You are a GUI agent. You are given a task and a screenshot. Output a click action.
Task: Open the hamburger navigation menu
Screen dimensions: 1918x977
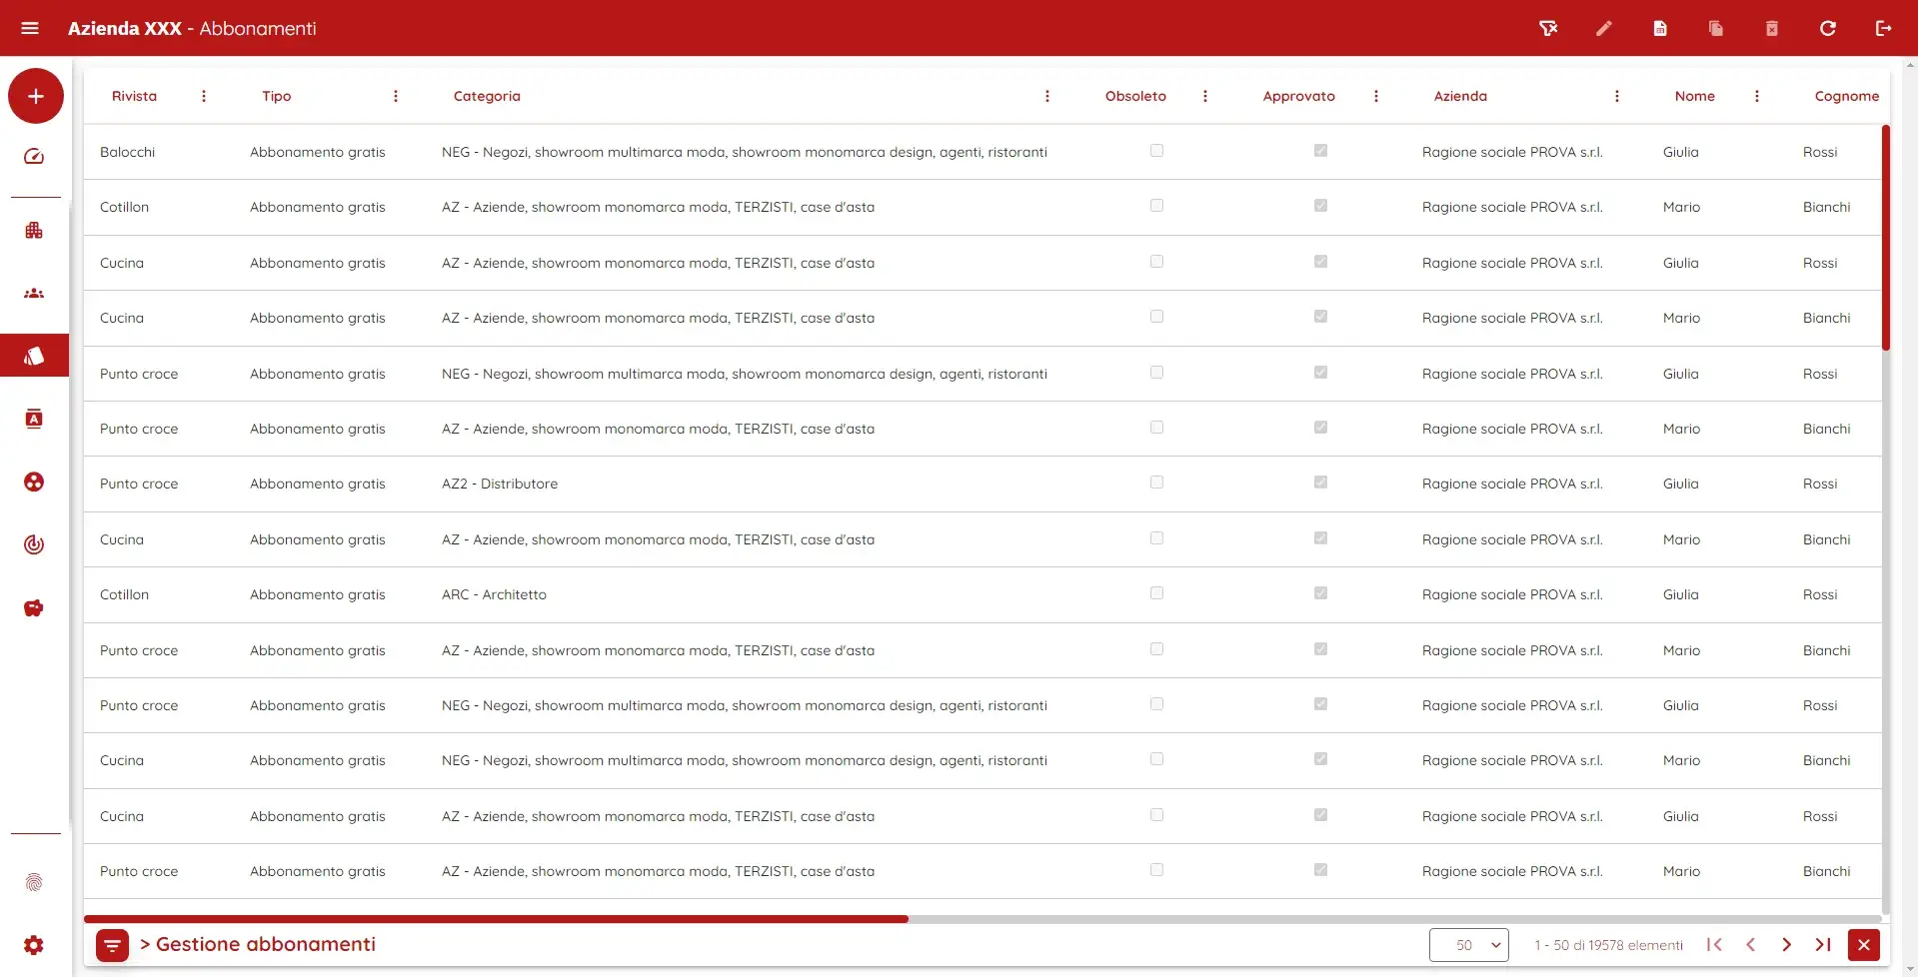[x=30, y=28]
